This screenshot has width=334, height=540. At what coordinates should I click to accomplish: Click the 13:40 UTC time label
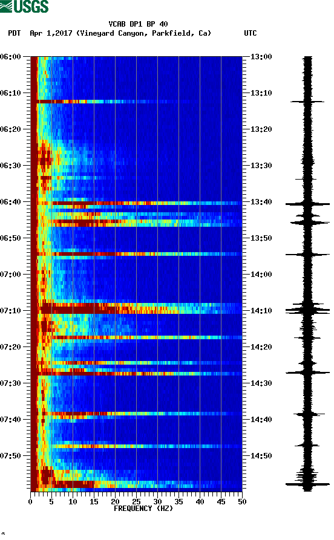[261, 202]
